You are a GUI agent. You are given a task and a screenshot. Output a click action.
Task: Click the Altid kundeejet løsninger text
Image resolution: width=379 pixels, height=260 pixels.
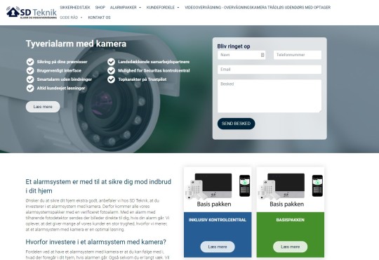[61, 89]
